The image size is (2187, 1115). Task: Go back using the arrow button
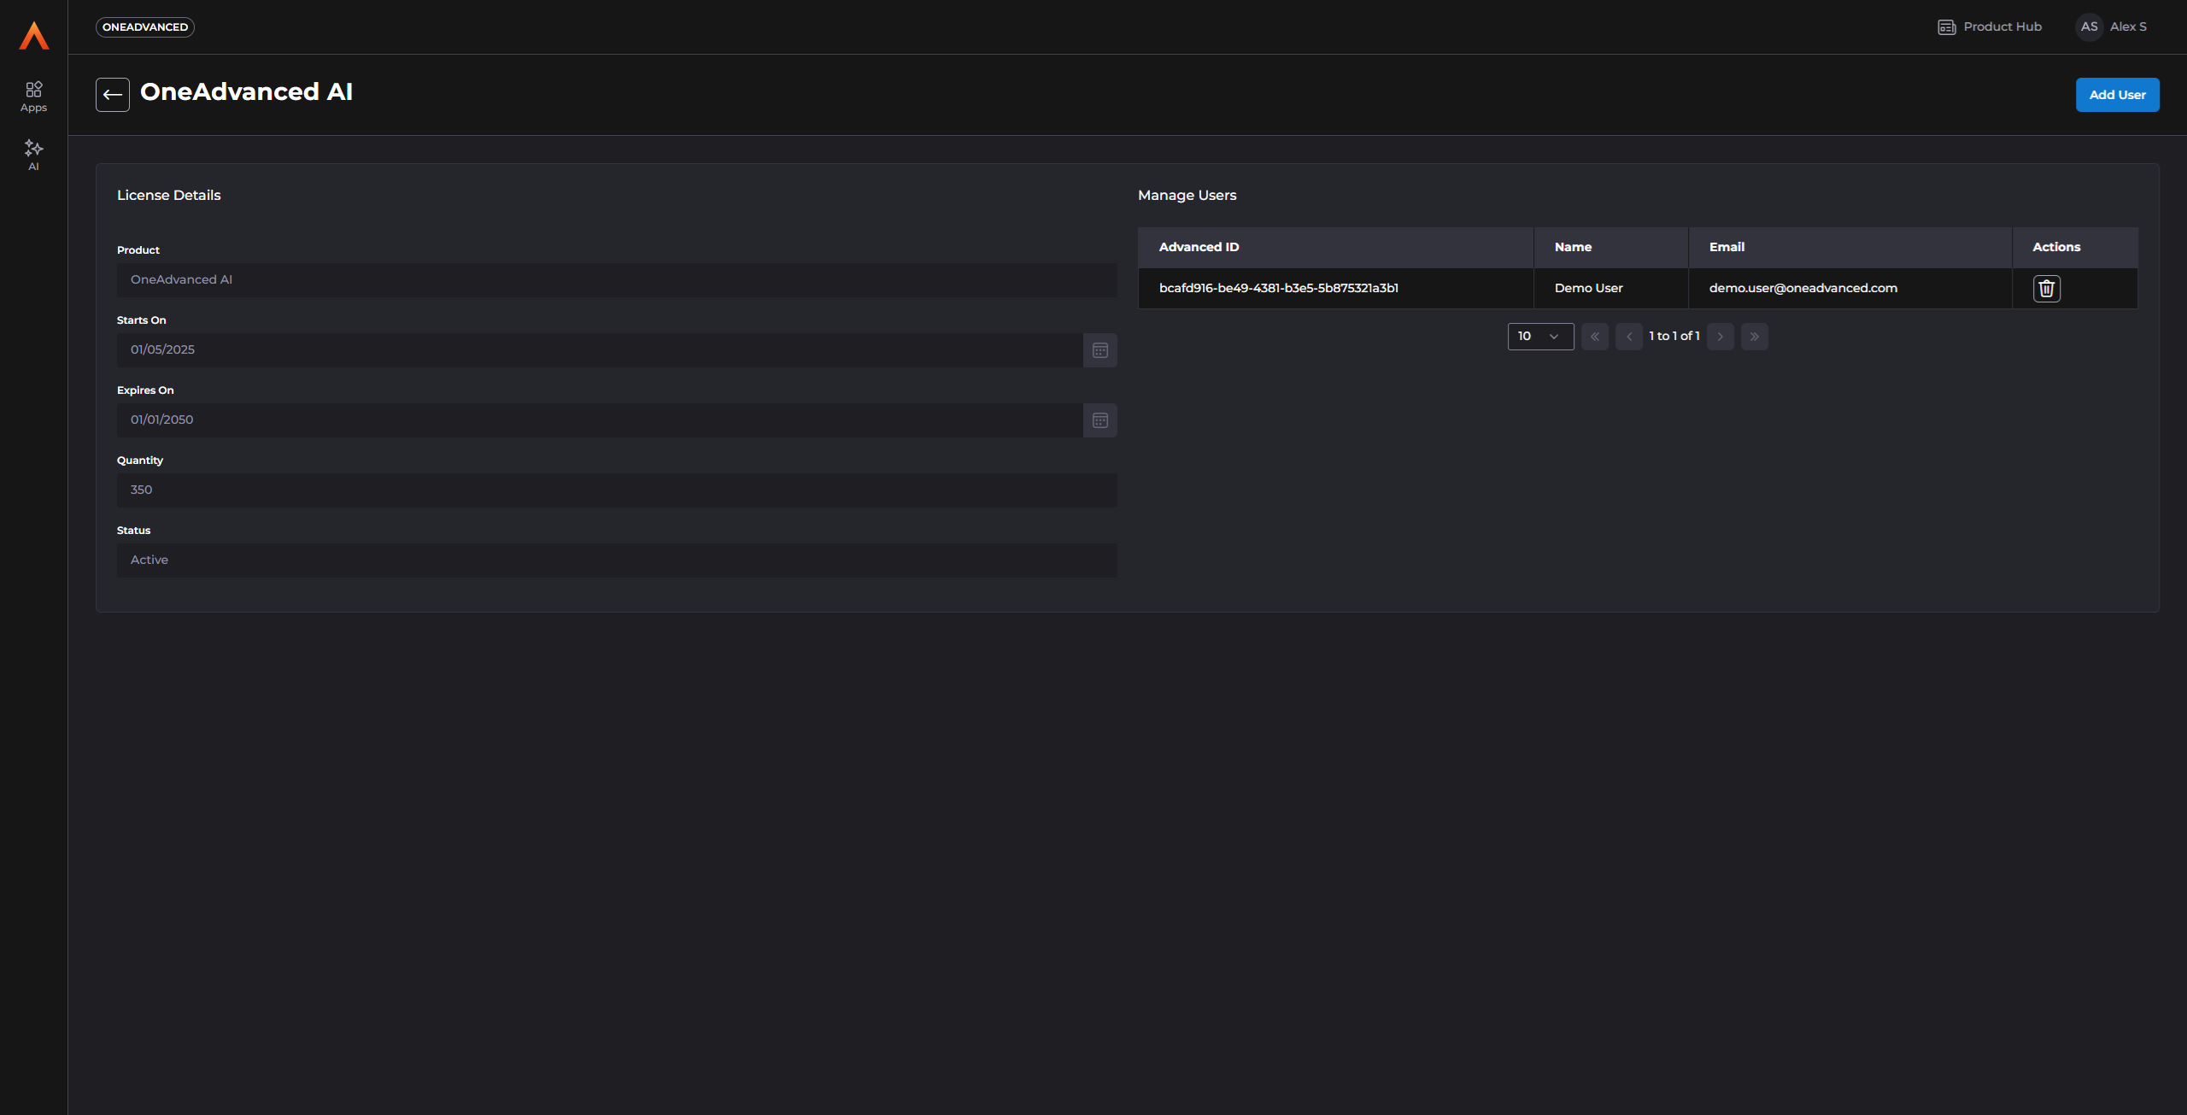tap(113, 95)
